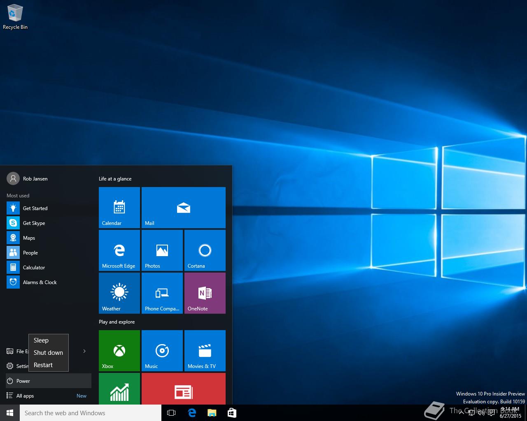Click the Play and explore group title
This screenshot has height=421, width=527.
(117, 322)
